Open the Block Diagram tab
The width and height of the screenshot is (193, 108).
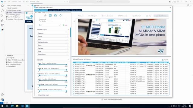[93, 16]
